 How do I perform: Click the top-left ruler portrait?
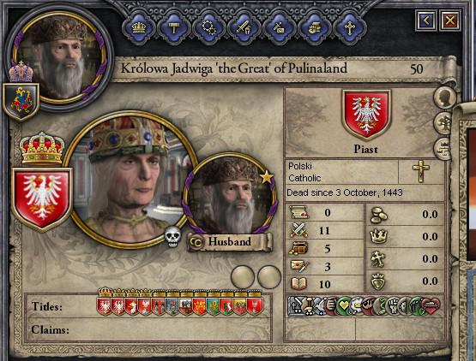tap(60, 57)
